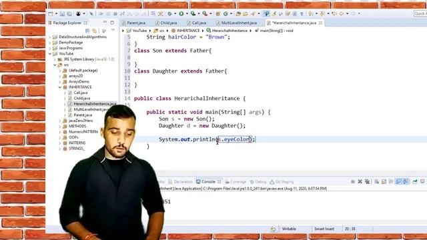Open the Coverage view tab
427x240 pixels.
coord(236,182)
